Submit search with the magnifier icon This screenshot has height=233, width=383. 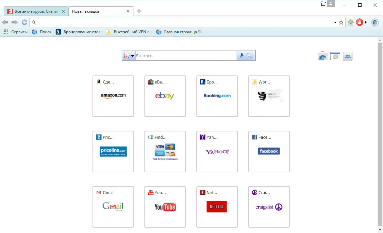click(249, 56)
